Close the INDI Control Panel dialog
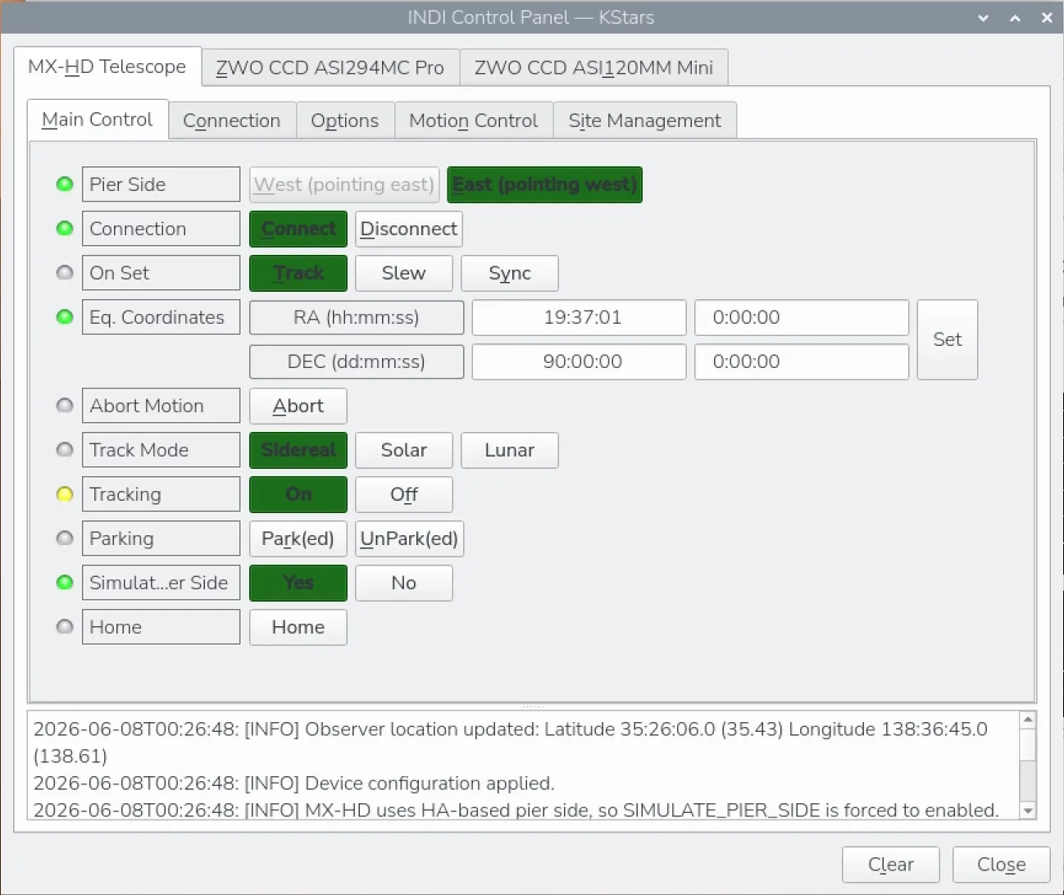1064x895 pixels. tap(1002, 865)
